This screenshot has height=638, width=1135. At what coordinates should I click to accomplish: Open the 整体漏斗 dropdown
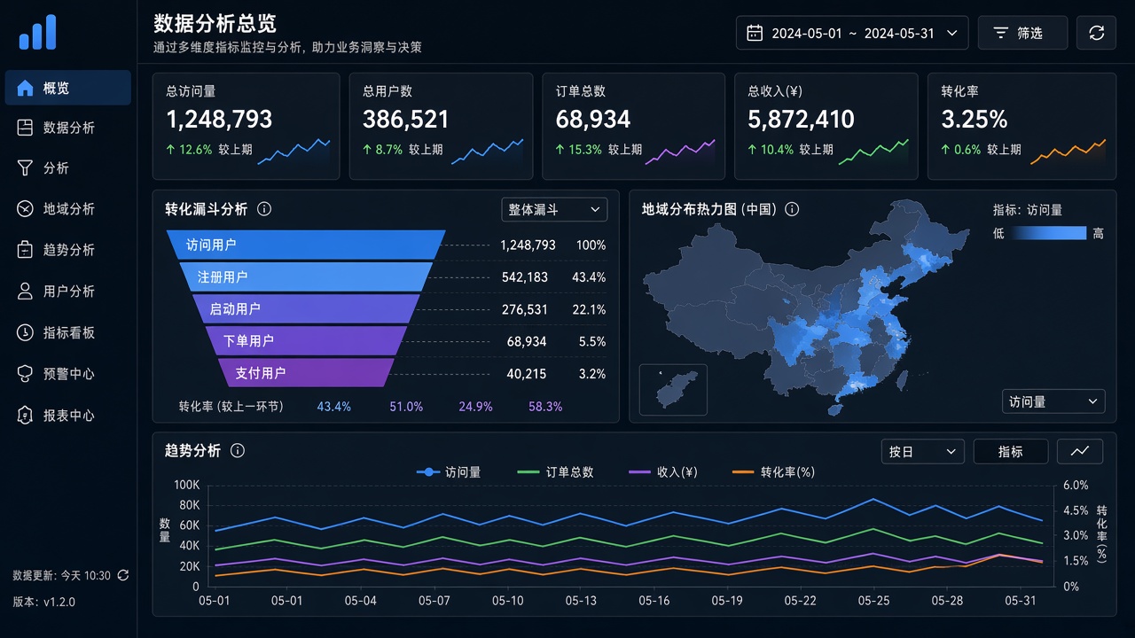click(554, 209)
